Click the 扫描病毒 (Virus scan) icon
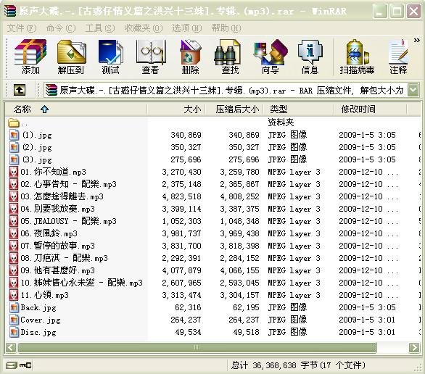This screenshot has width=425, height=374. 358,57
